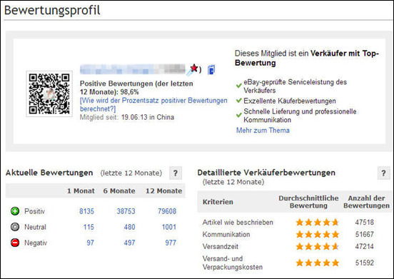Open 480 neutral ratings for 6 Monate

tap(129, 227)
